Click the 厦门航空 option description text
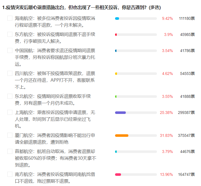Image resolution: width=201 pixels, height=186 pixels. (x=55, y=139)
